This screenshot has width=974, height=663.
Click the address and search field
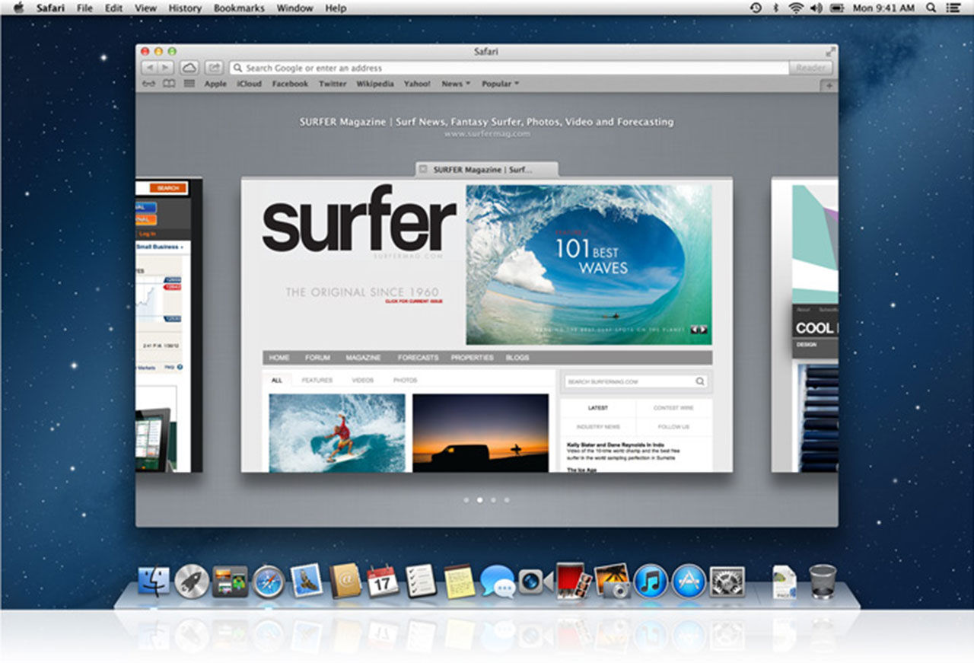point(508,68)
